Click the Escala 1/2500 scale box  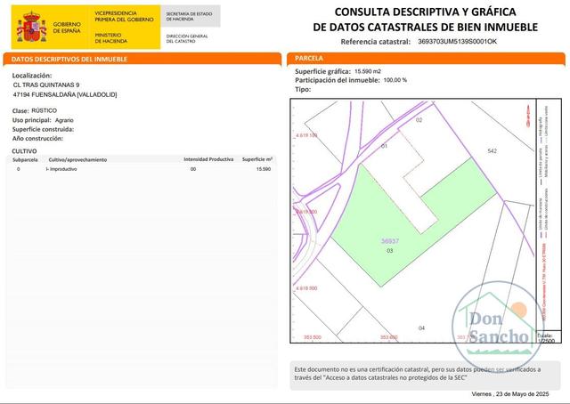549,336
